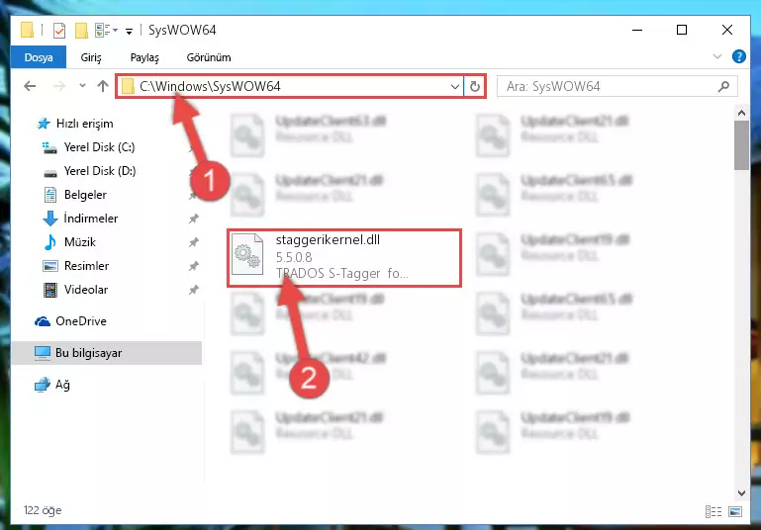This screenshot has width=761, height=530.
Task: Select the staggerikernel.dll file
Action: pyautogui.click(x=344, y=258)
